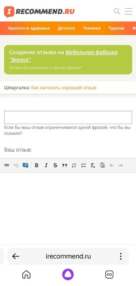Open Как написать хороший отзыв link
Screen dimensions: 136x286
64,88
